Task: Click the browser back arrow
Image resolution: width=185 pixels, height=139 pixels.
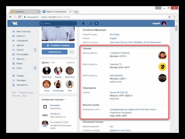Action: pos(10,17)
